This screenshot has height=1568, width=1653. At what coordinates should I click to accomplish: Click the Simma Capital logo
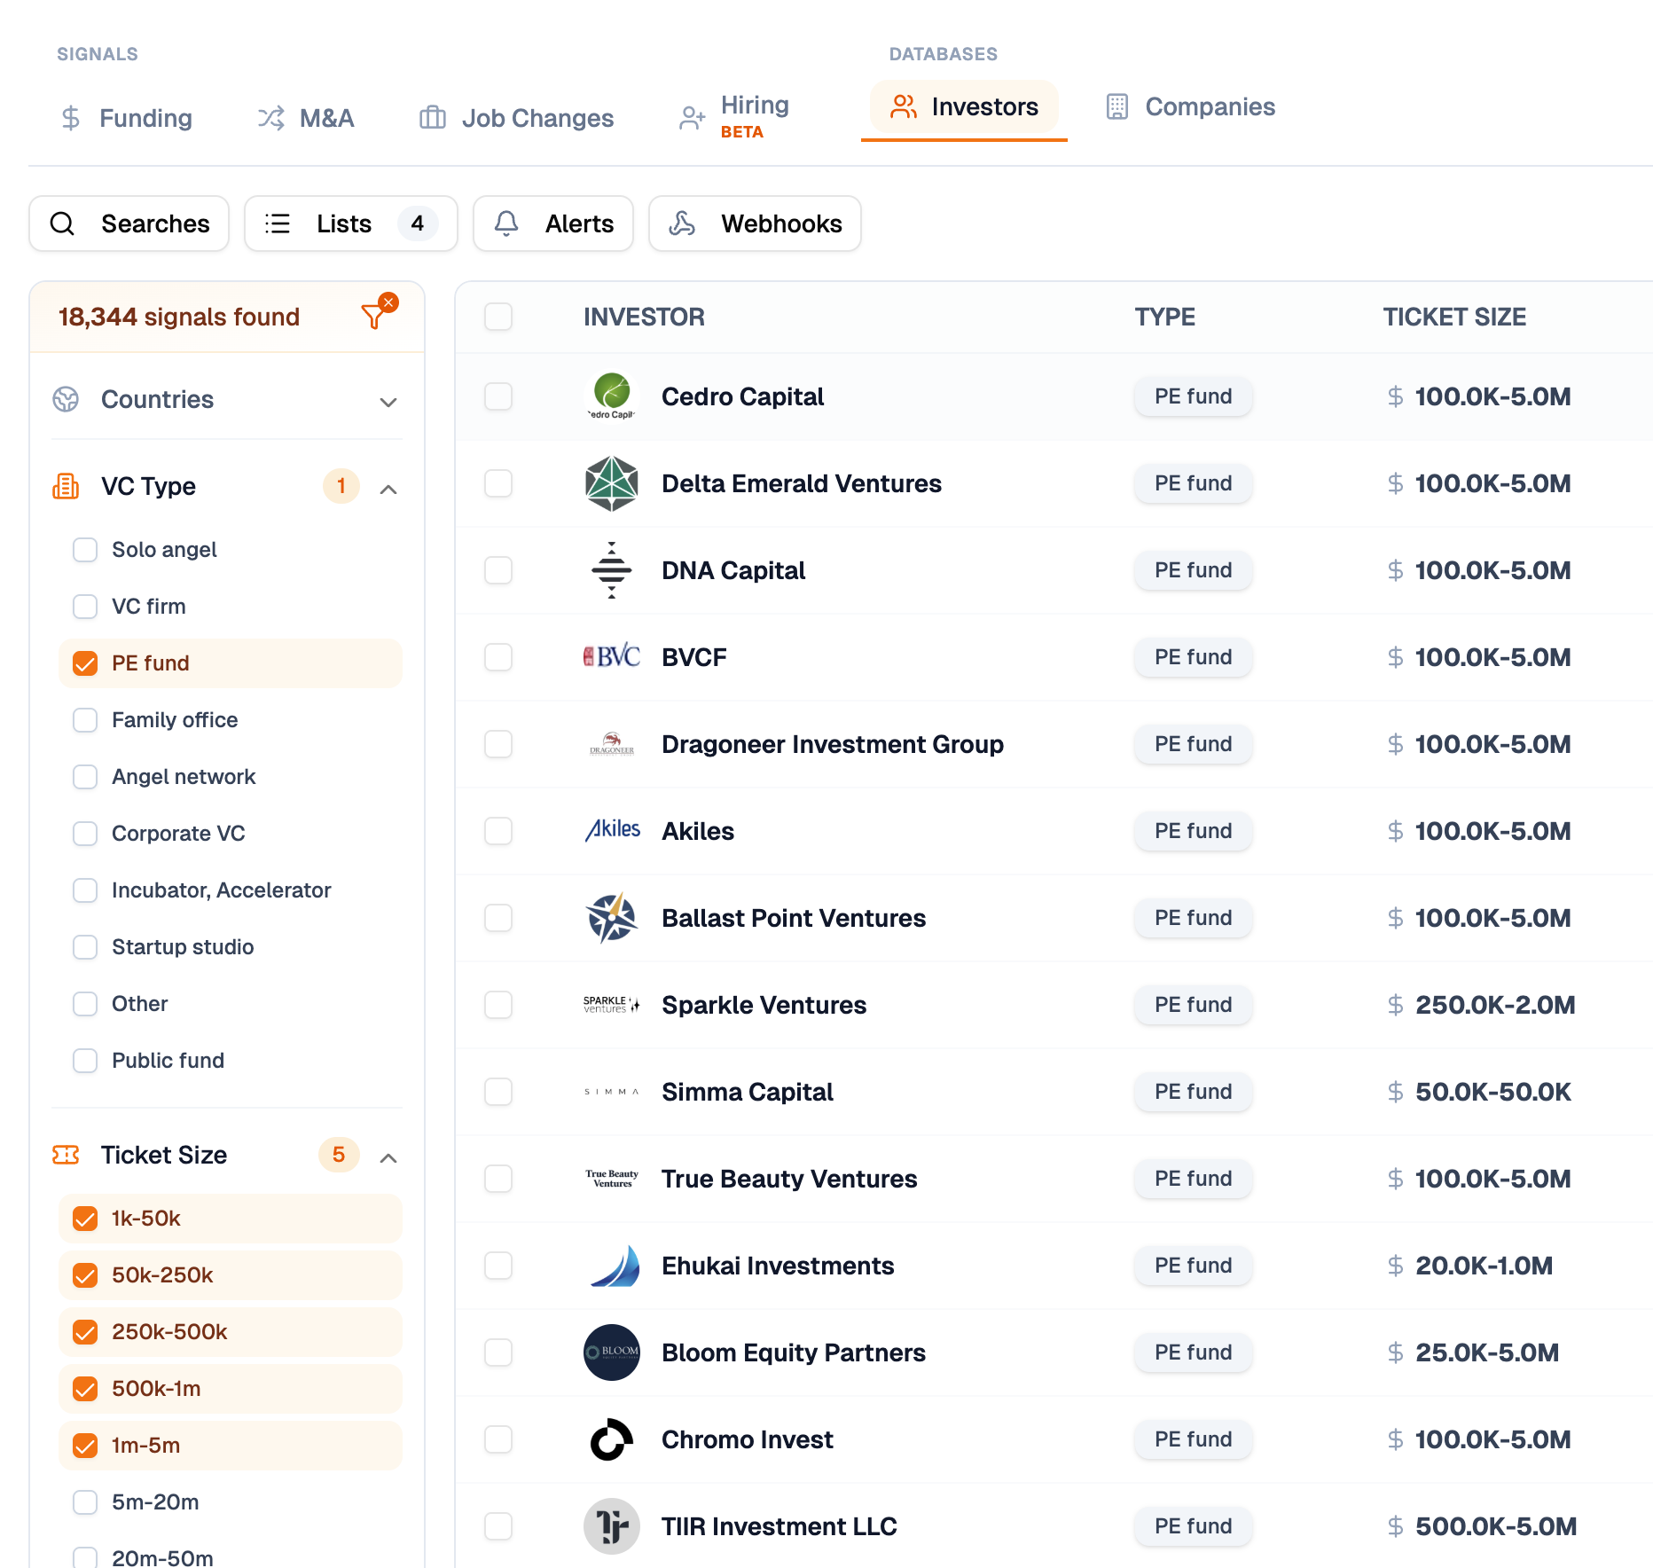612,1092
